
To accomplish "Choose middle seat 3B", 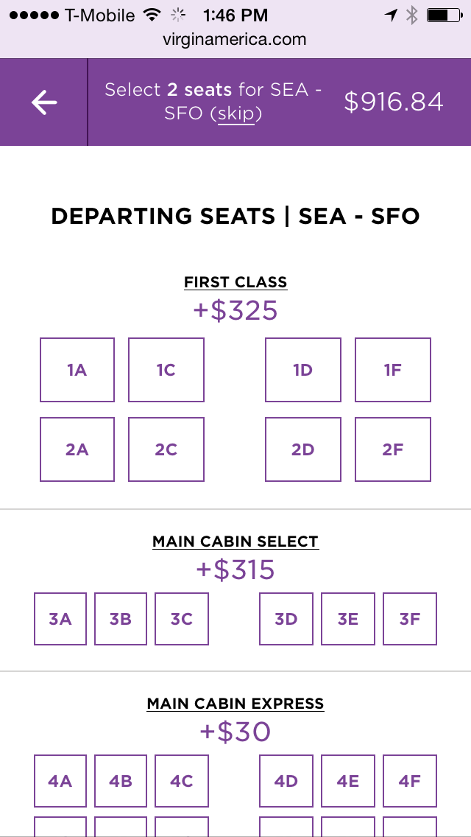I will pyautogui.click(x=121, y=619).
